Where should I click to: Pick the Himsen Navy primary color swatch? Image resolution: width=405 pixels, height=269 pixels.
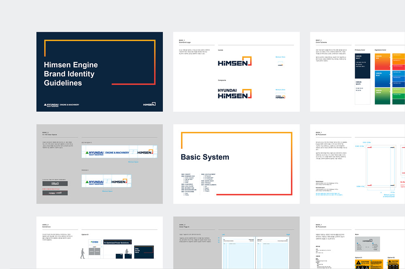pyautogui.click(x=362, y=65)
